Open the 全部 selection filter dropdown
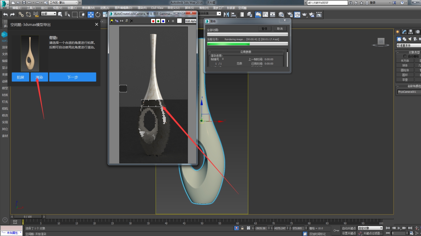The height and width of the screenshot is (236, 421). tap(49, 14)
